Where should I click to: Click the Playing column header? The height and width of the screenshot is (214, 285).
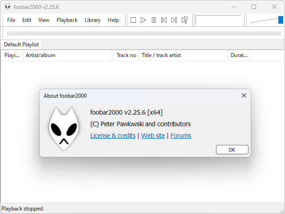12,55
